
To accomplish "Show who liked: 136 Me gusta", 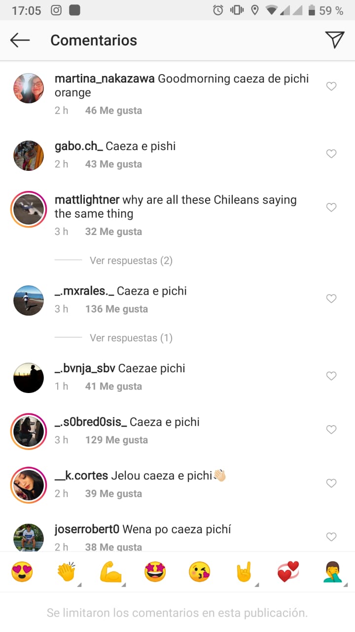I will pos(116,309).
